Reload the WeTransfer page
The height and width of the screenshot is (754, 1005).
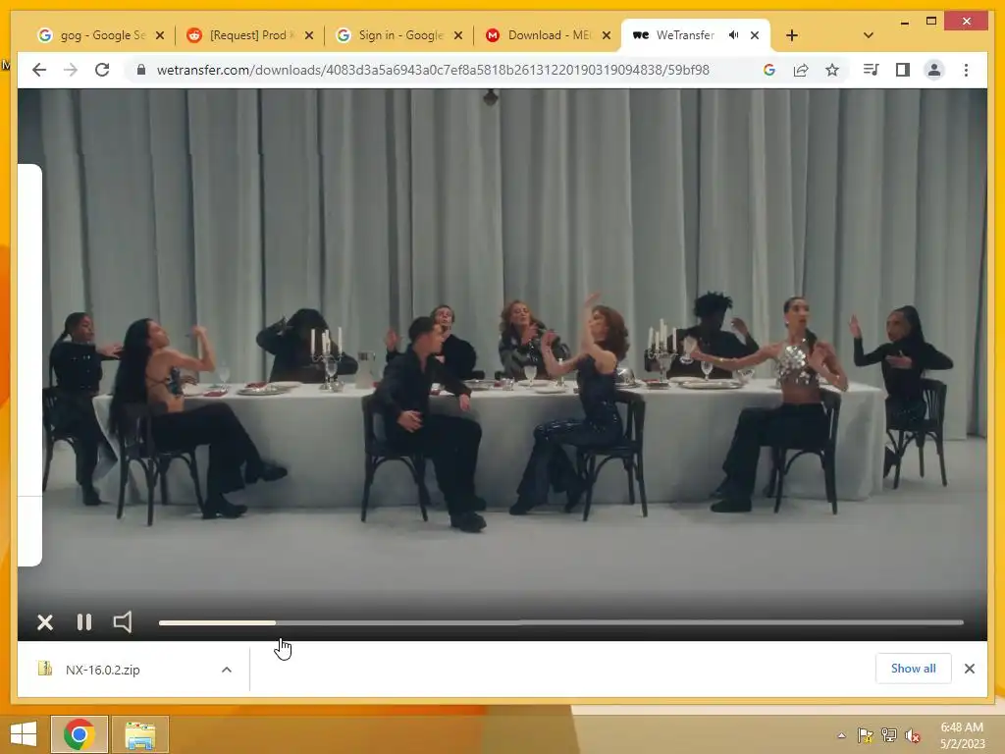pos(102,70)
